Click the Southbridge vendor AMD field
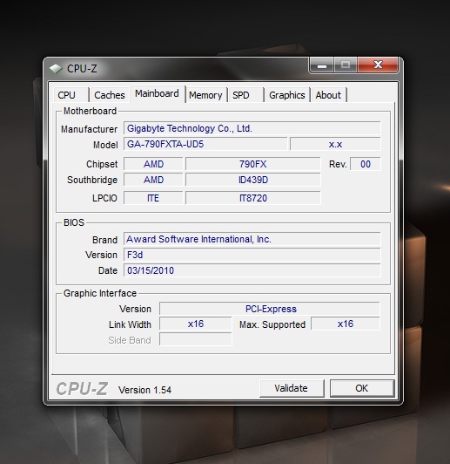This screenshot has width=450, height=464. tap(153, 180)
